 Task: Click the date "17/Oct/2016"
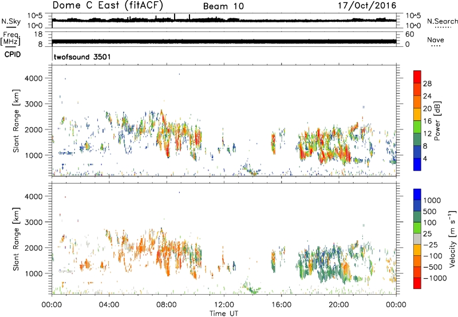click(367, 6)
